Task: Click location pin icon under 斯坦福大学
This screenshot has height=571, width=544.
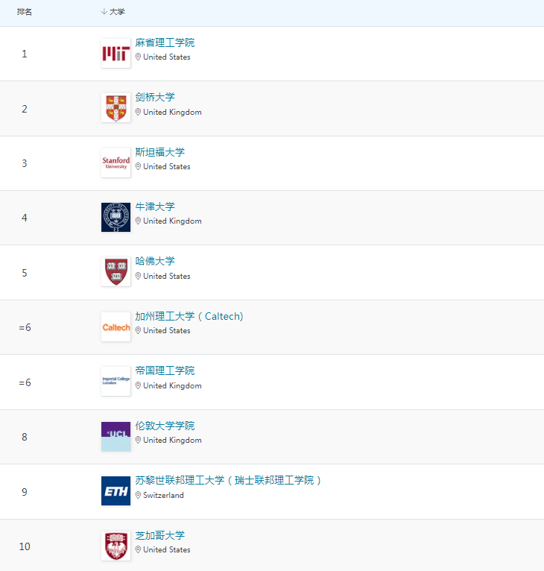Action: (138, 166)
